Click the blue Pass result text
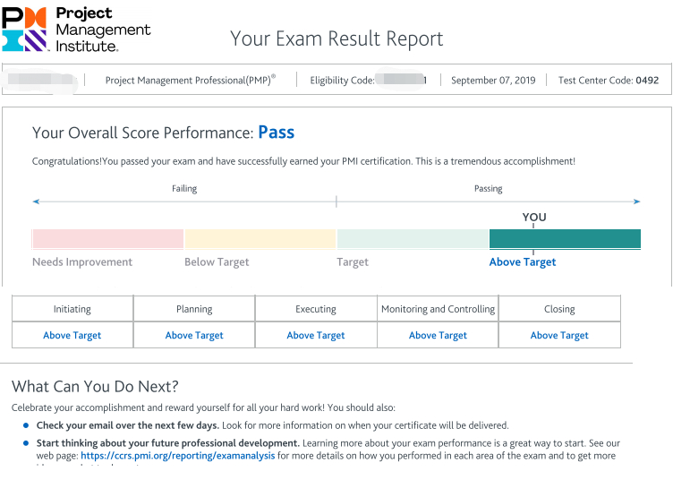The width and height of the screenshot is (673, 480). 276,133
